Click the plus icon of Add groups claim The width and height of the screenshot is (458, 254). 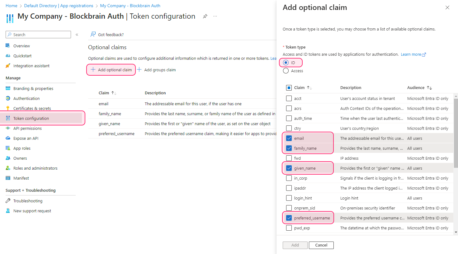139,70
